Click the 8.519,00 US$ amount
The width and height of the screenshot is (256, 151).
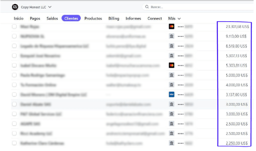236,46
